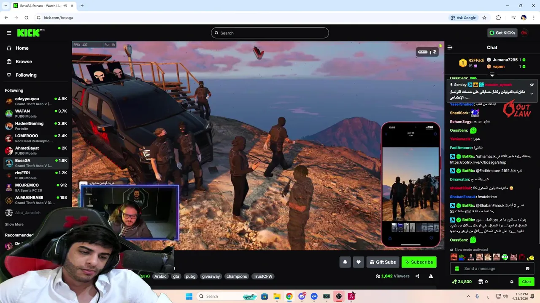Toggle stream notifications with the bell icon
Image resolution: width=540 pixels, height=303 pixels.
345,262
